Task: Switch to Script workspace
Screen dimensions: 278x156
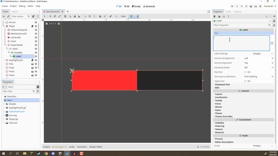Action: [136, 6]
